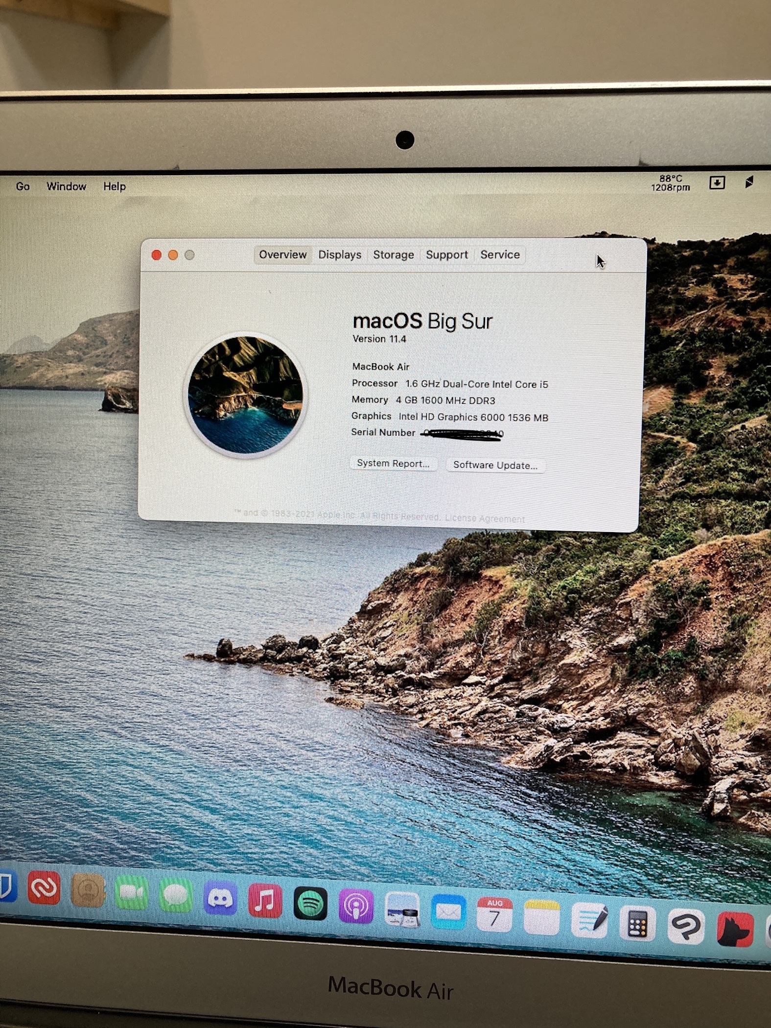Launch Spotify from the dock
This screenshot has width=771, height=1028.
[x=310, y=904]
